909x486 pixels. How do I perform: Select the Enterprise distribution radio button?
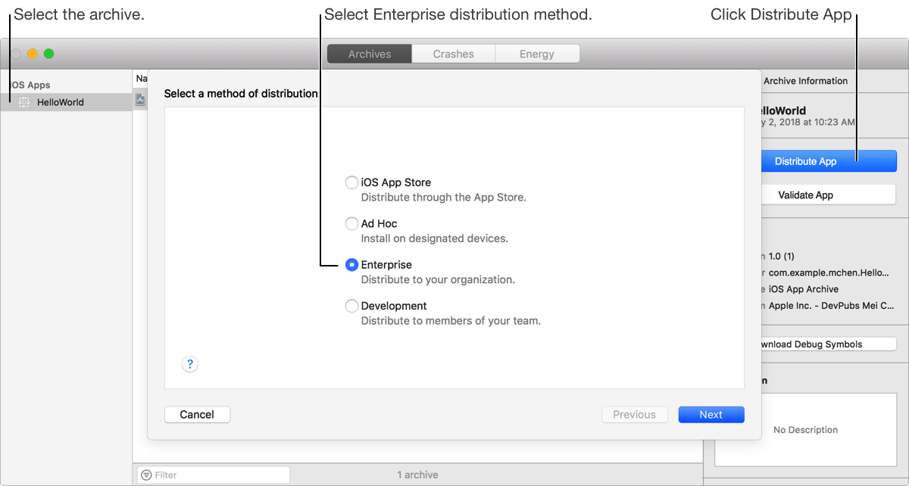pyautogui.click(x=351, y=265)
